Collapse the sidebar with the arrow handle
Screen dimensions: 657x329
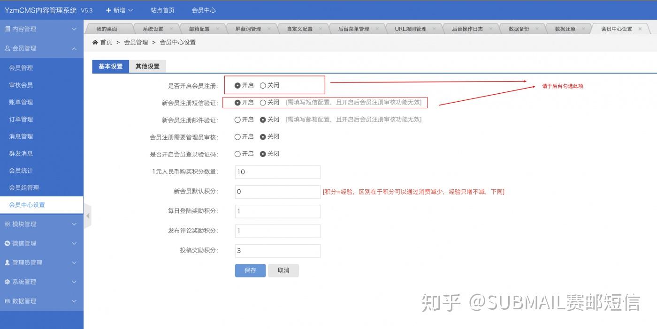pos(88,216)
